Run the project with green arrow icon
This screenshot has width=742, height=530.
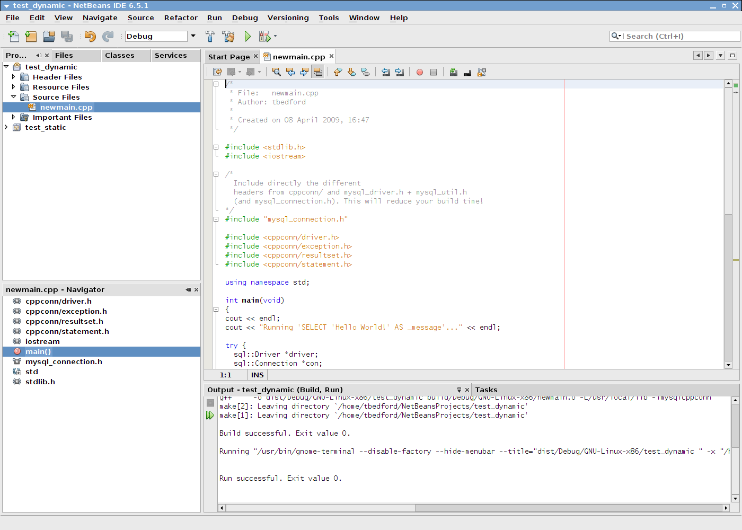(x=247, y=36)
